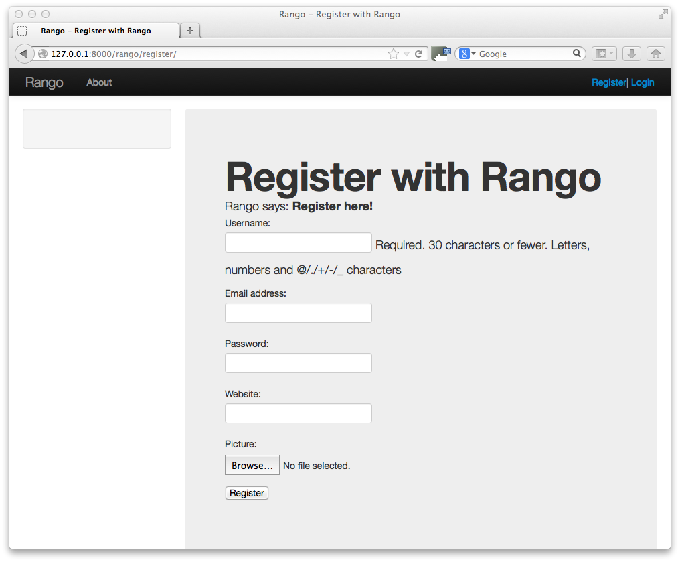The height and width of the screenshot is (562, 680).
Task: Click the Rango brand link
Action: (x=44, y=82)
